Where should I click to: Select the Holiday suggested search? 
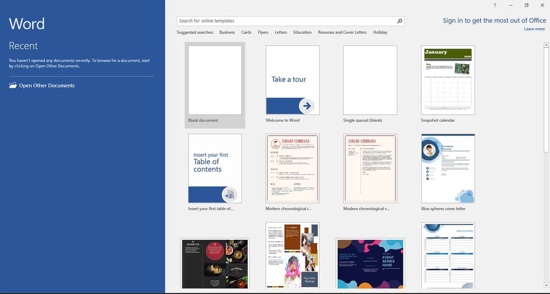pyautogui.click(x=380, y=32)
